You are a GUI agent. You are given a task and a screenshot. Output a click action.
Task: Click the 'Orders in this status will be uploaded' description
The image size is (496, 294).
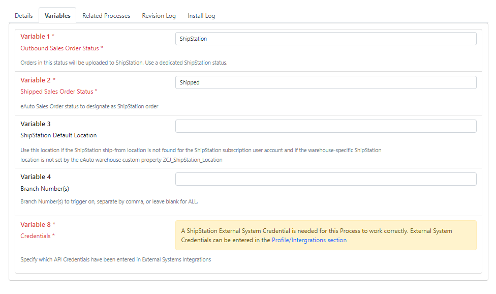[x=124, y=63]
